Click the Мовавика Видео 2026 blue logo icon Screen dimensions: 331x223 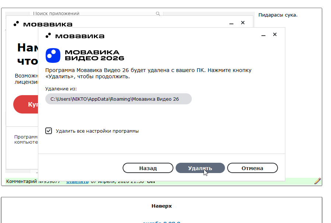tap(53, 55)
